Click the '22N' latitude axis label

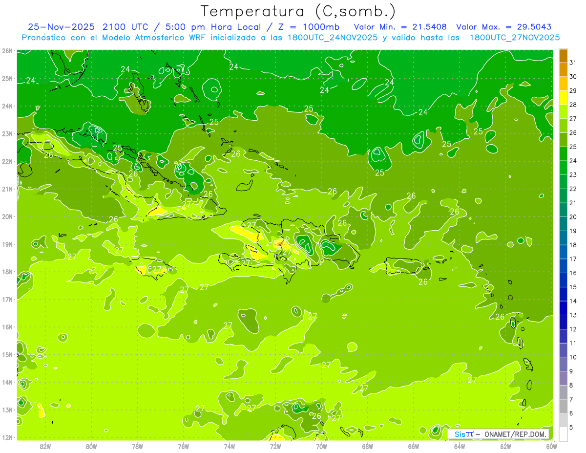click(8, 161)
